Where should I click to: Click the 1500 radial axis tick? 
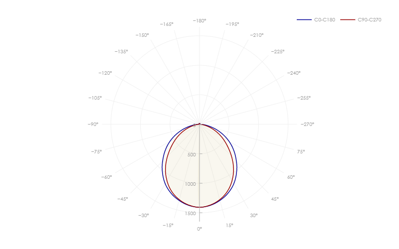click(x=191, y=214)
